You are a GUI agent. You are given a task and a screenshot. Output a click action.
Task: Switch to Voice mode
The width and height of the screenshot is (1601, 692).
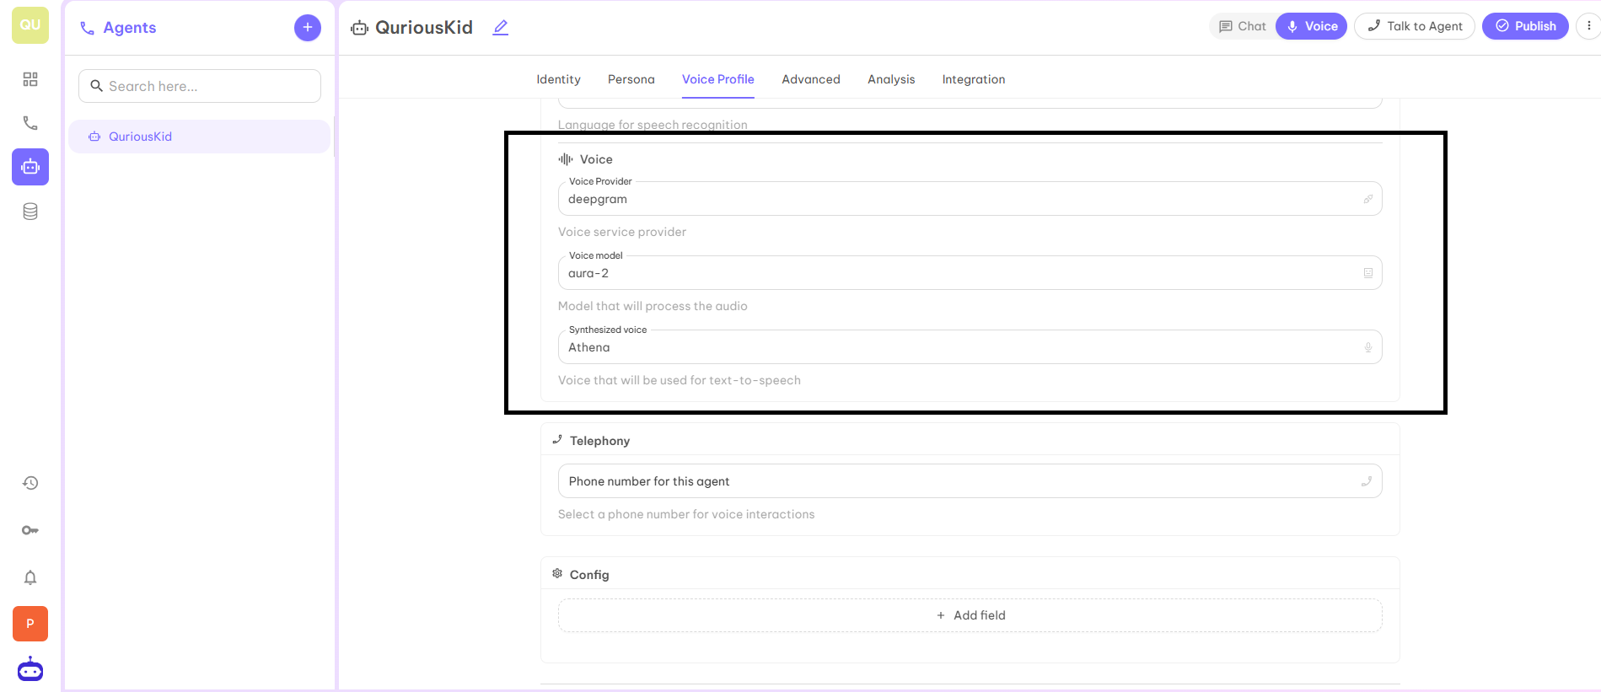tap(1312, 26)
